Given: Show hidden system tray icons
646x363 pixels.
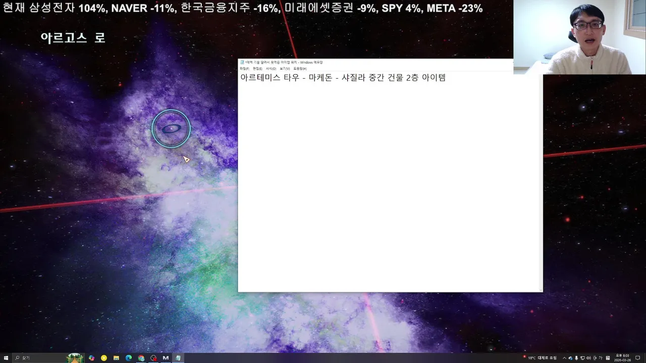Looking at the screenshot, I should click(x=565, y=358).
